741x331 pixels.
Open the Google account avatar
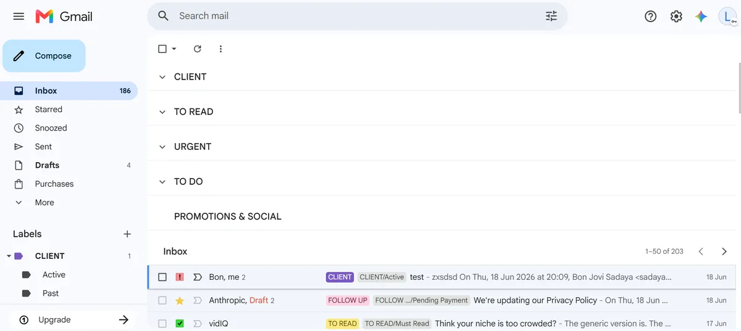point(728,17)
